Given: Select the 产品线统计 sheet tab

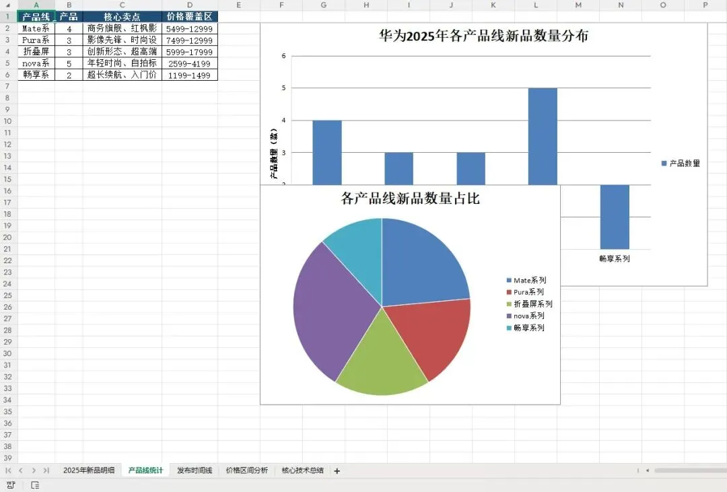Looking at the screenshot, I should click(x=145, y=470).
